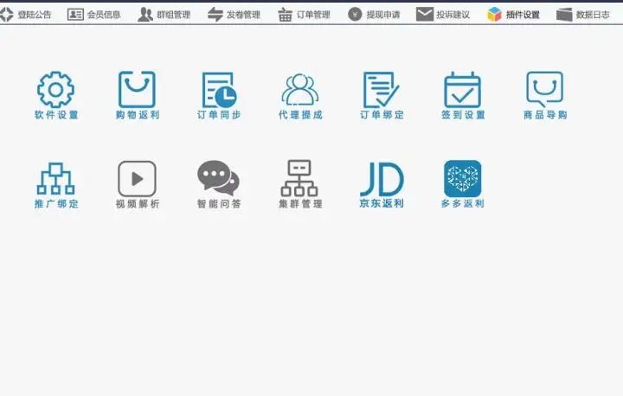Select the 发卷管理 toolbar item
This screenshot has width=623, height=396.
coord(234,15)
